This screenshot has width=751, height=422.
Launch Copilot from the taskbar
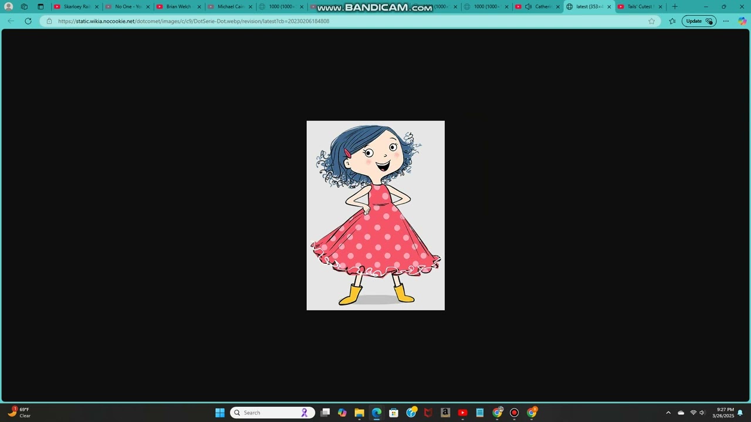342,413
